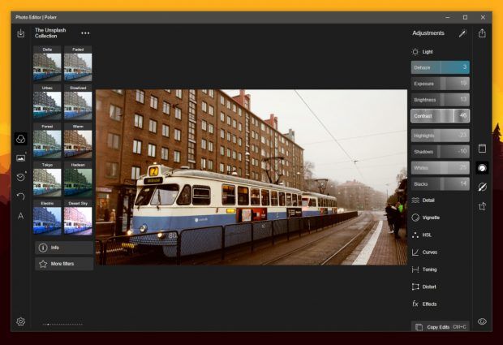Click the undo arrow icon in left sidebar
This screenshot has width=503, height=345.
point(20,196)
